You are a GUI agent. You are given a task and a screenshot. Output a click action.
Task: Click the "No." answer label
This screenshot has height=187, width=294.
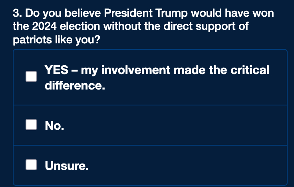click(54, 126)
